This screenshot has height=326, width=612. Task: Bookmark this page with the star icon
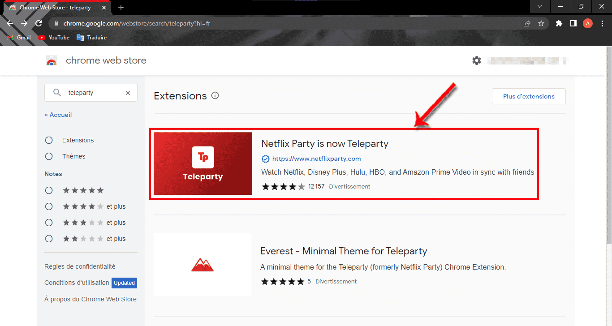click(541, 23)
